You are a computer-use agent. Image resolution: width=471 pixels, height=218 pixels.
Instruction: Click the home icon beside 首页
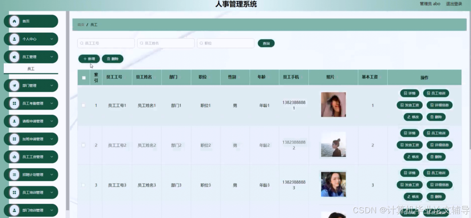tap(14, 21)
